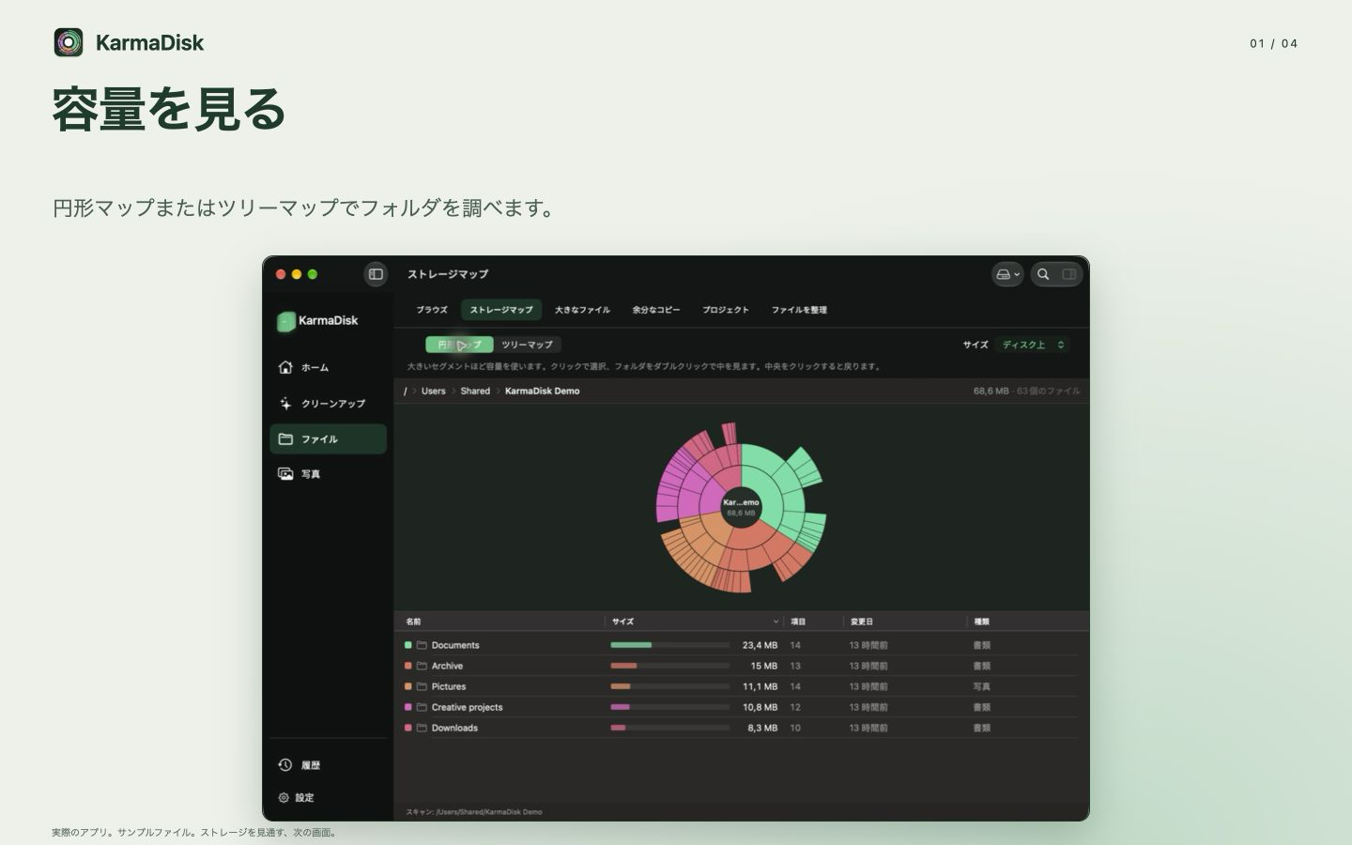Select the Documents folder name
Image resolution: width=1352 pixels, height=845 pixels.
click(x=455, y=645)
